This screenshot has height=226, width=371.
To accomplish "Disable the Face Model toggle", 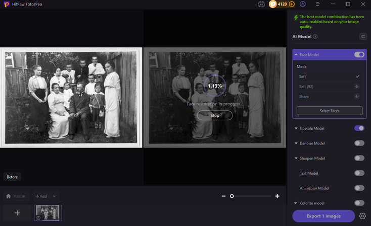I will (x=359, y=54).
